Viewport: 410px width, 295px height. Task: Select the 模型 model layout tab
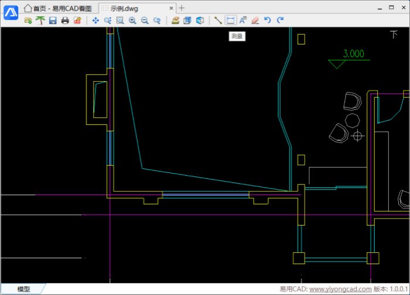pos(23,289)
